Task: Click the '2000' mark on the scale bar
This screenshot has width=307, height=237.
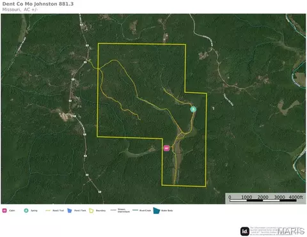Action: pyautogui.click(x=263, y=197)
